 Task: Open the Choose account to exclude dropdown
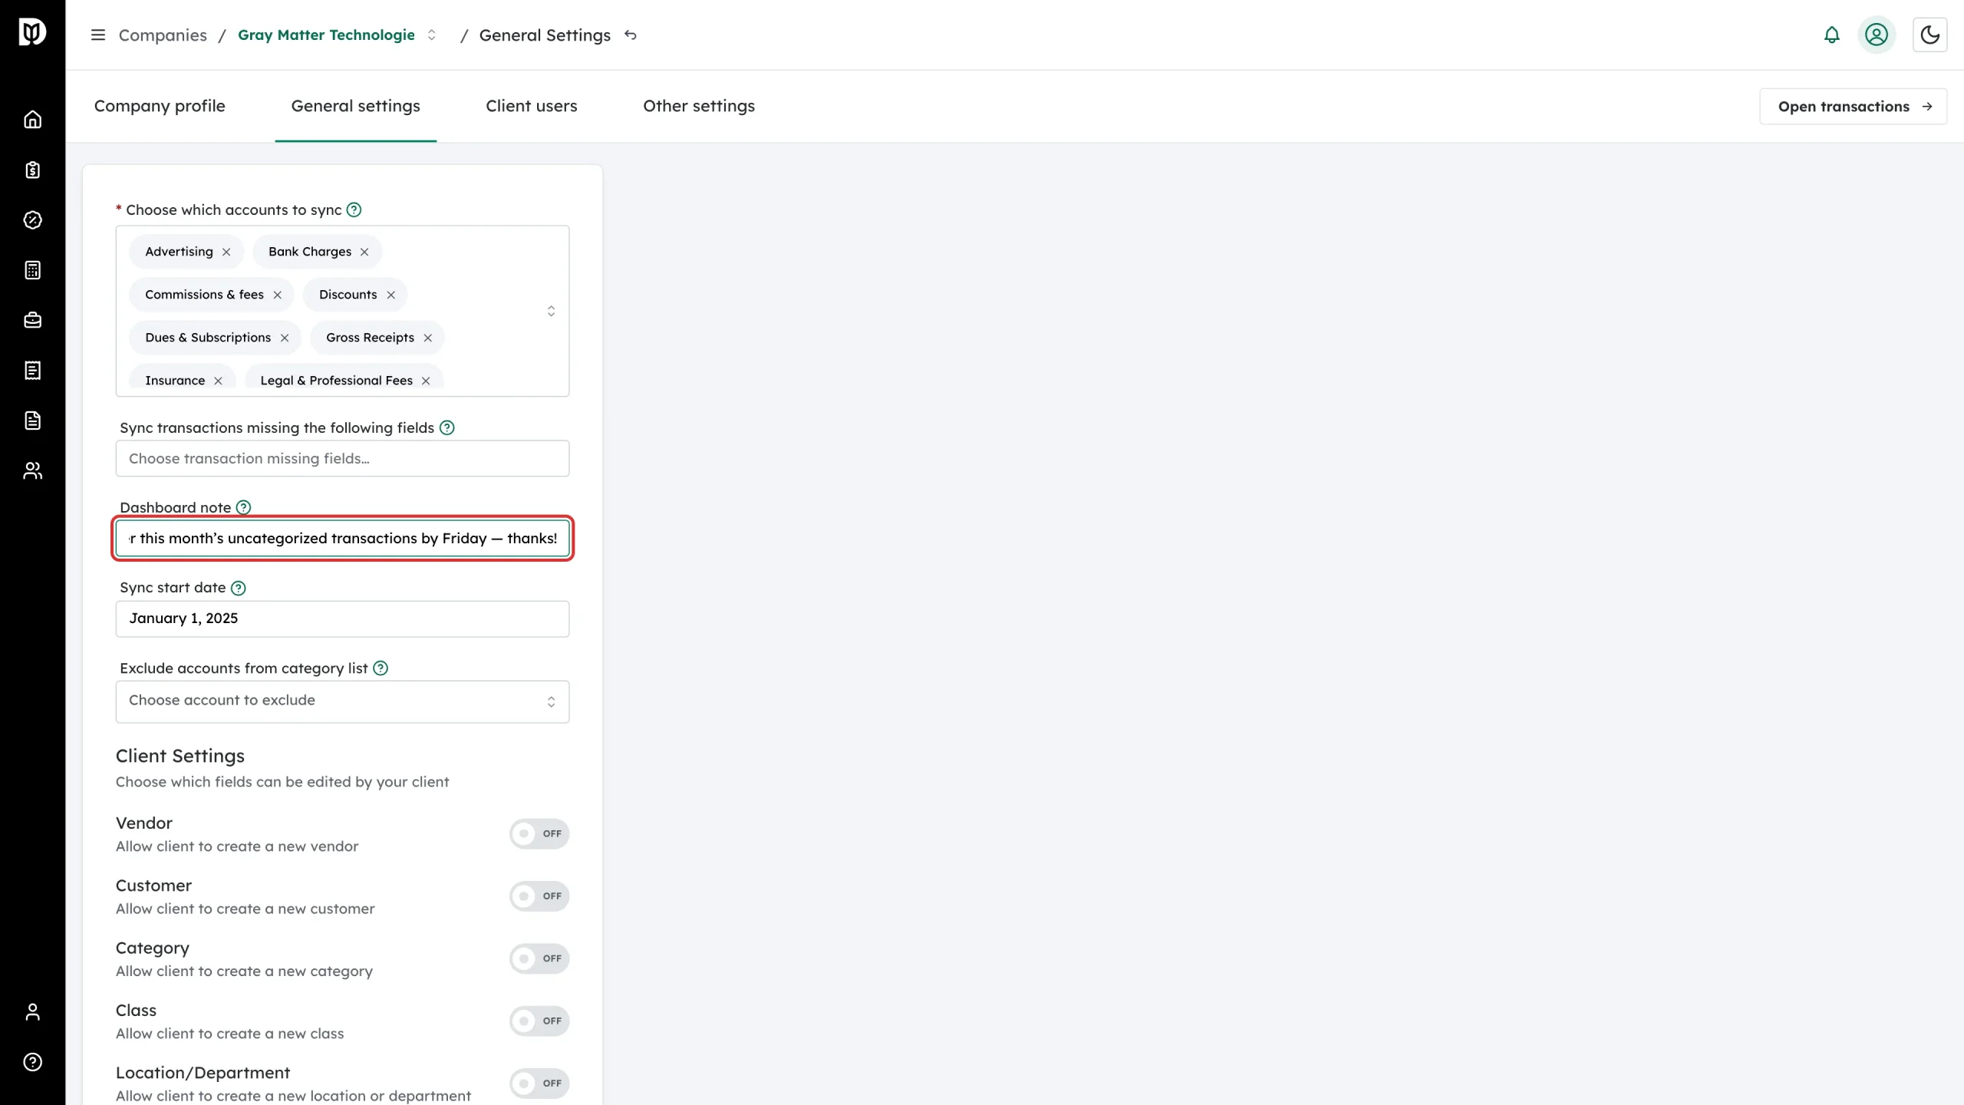[342, 701]
